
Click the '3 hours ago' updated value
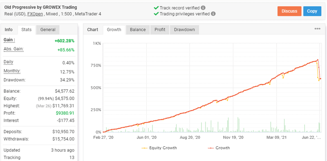click(63, 150)
